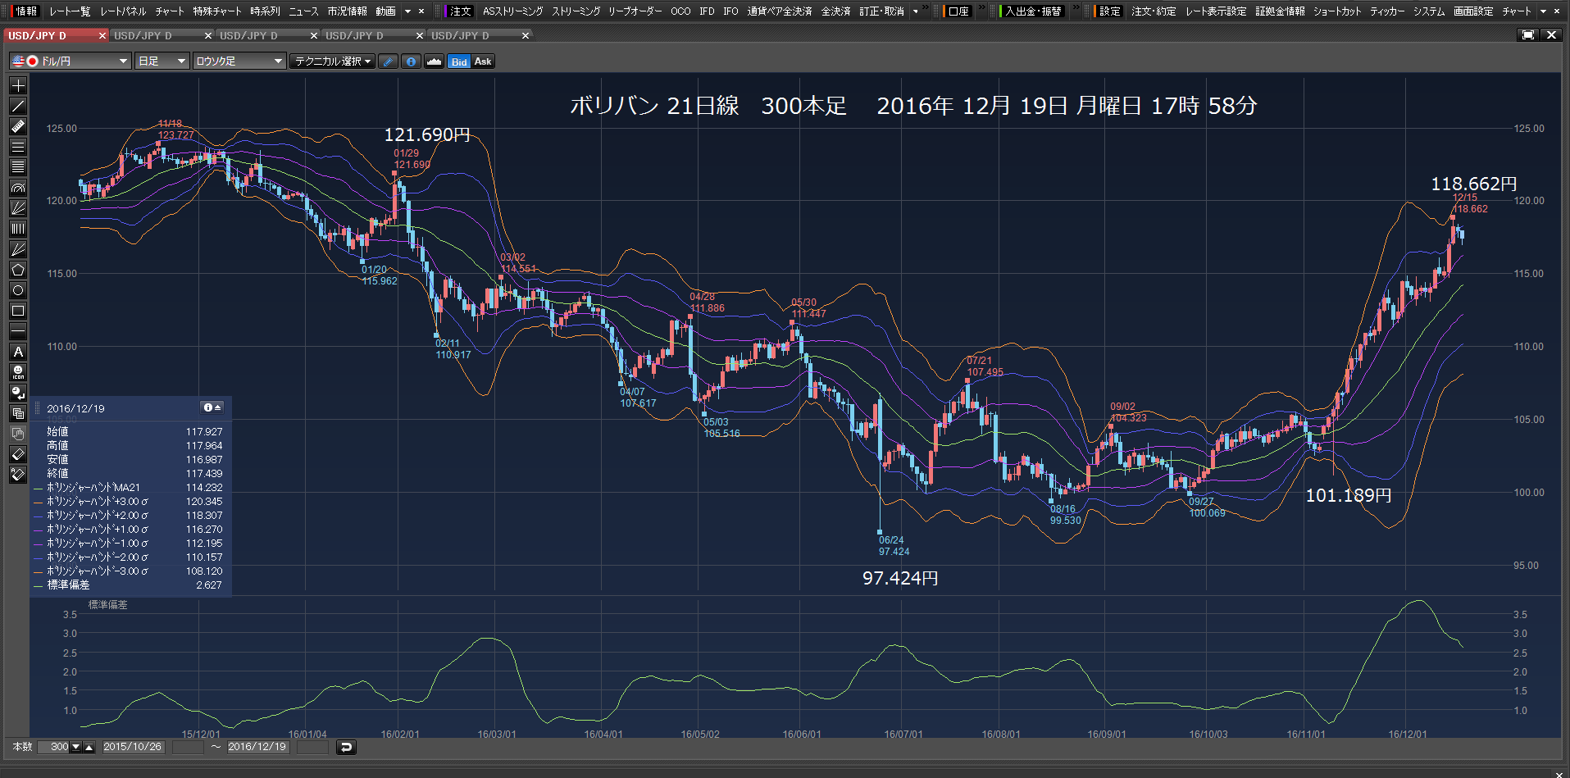
Task: Open the 画面設定 settings item
Action: click(1473, 11)
